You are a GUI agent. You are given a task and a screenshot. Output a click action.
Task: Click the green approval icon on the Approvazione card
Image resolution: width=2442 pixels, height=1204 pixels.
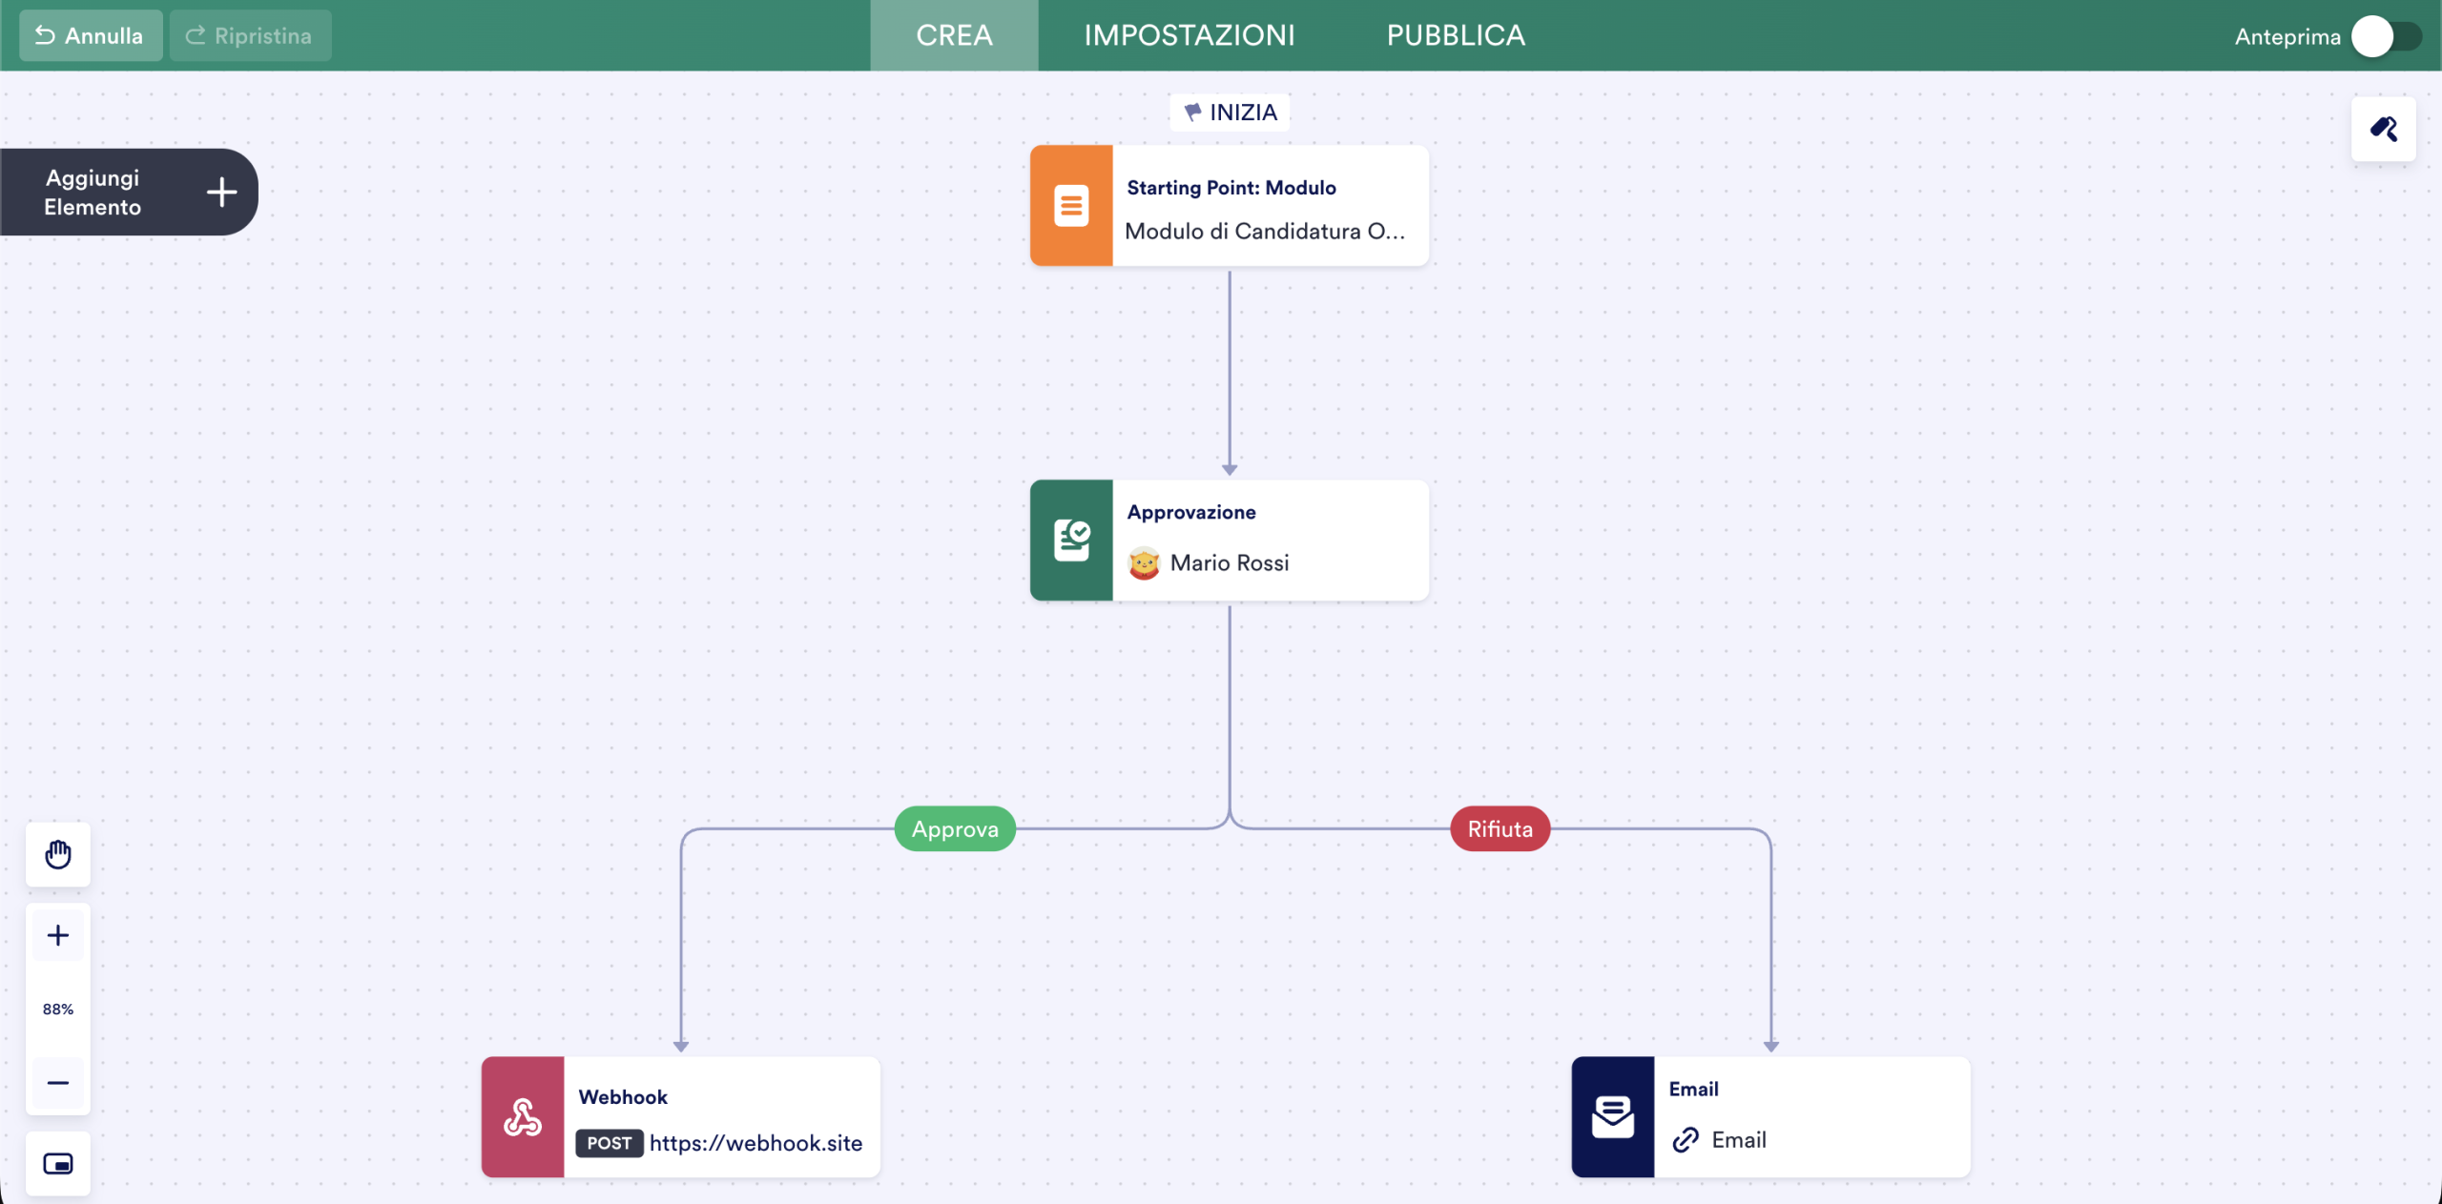tap(1071, 541)
